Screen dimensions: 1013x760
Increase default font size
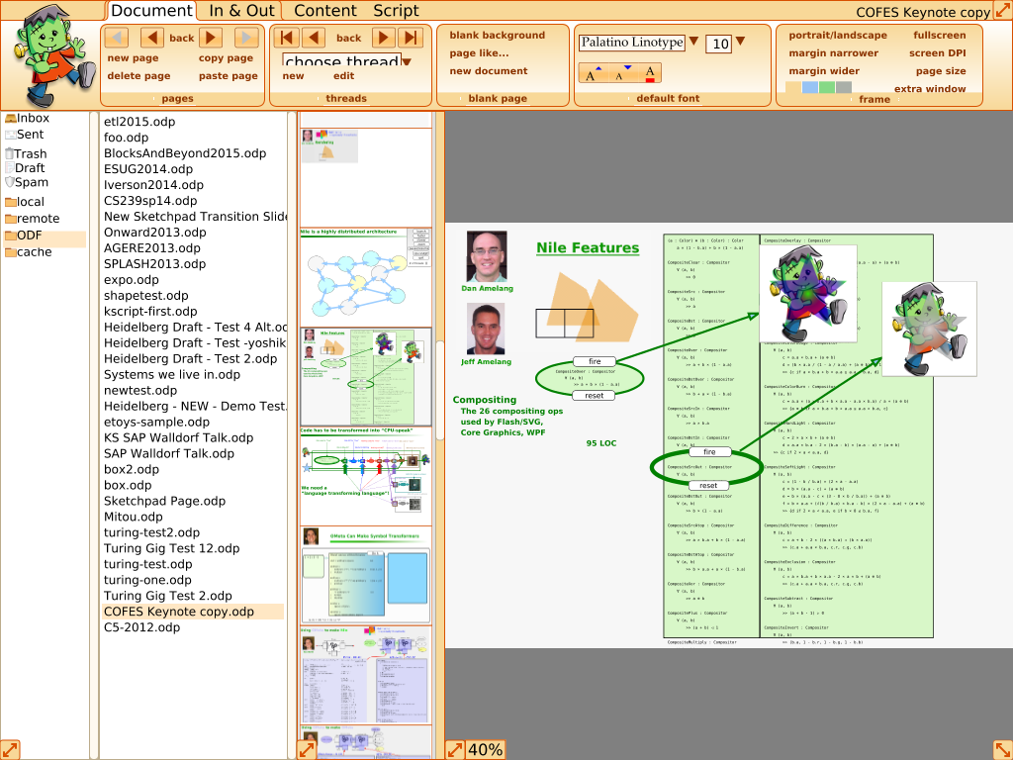point(593,73)
